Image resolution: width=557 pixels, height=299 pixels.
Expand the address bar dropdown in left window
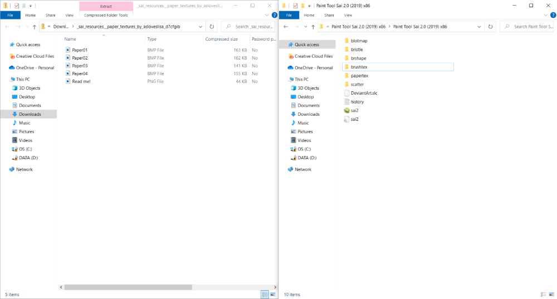pos(201,26)
